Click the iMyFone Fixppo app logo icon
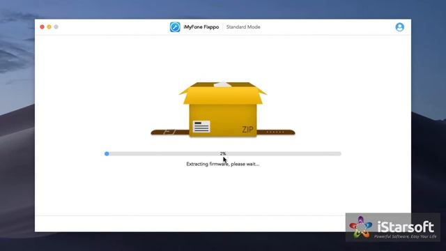 [x=175, y=27]
